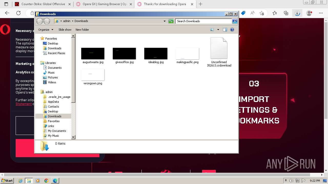Open Internet Explorer from taskbar
The height and width of the screenshot is (184, 328).
pyautogui.click(x=20, y=181)
